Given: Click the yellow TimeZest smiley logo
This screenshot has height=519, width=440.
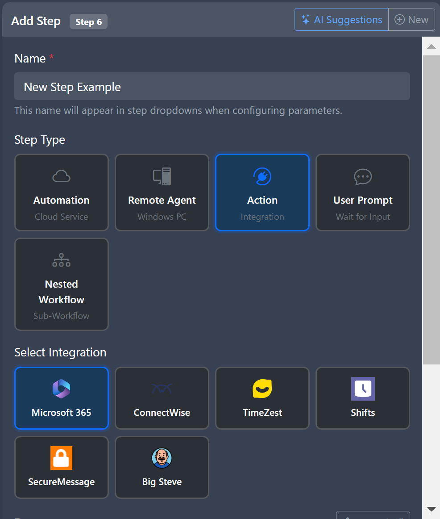Looking at the screenshot, I should pyautogui.click(x=262, y=389).
